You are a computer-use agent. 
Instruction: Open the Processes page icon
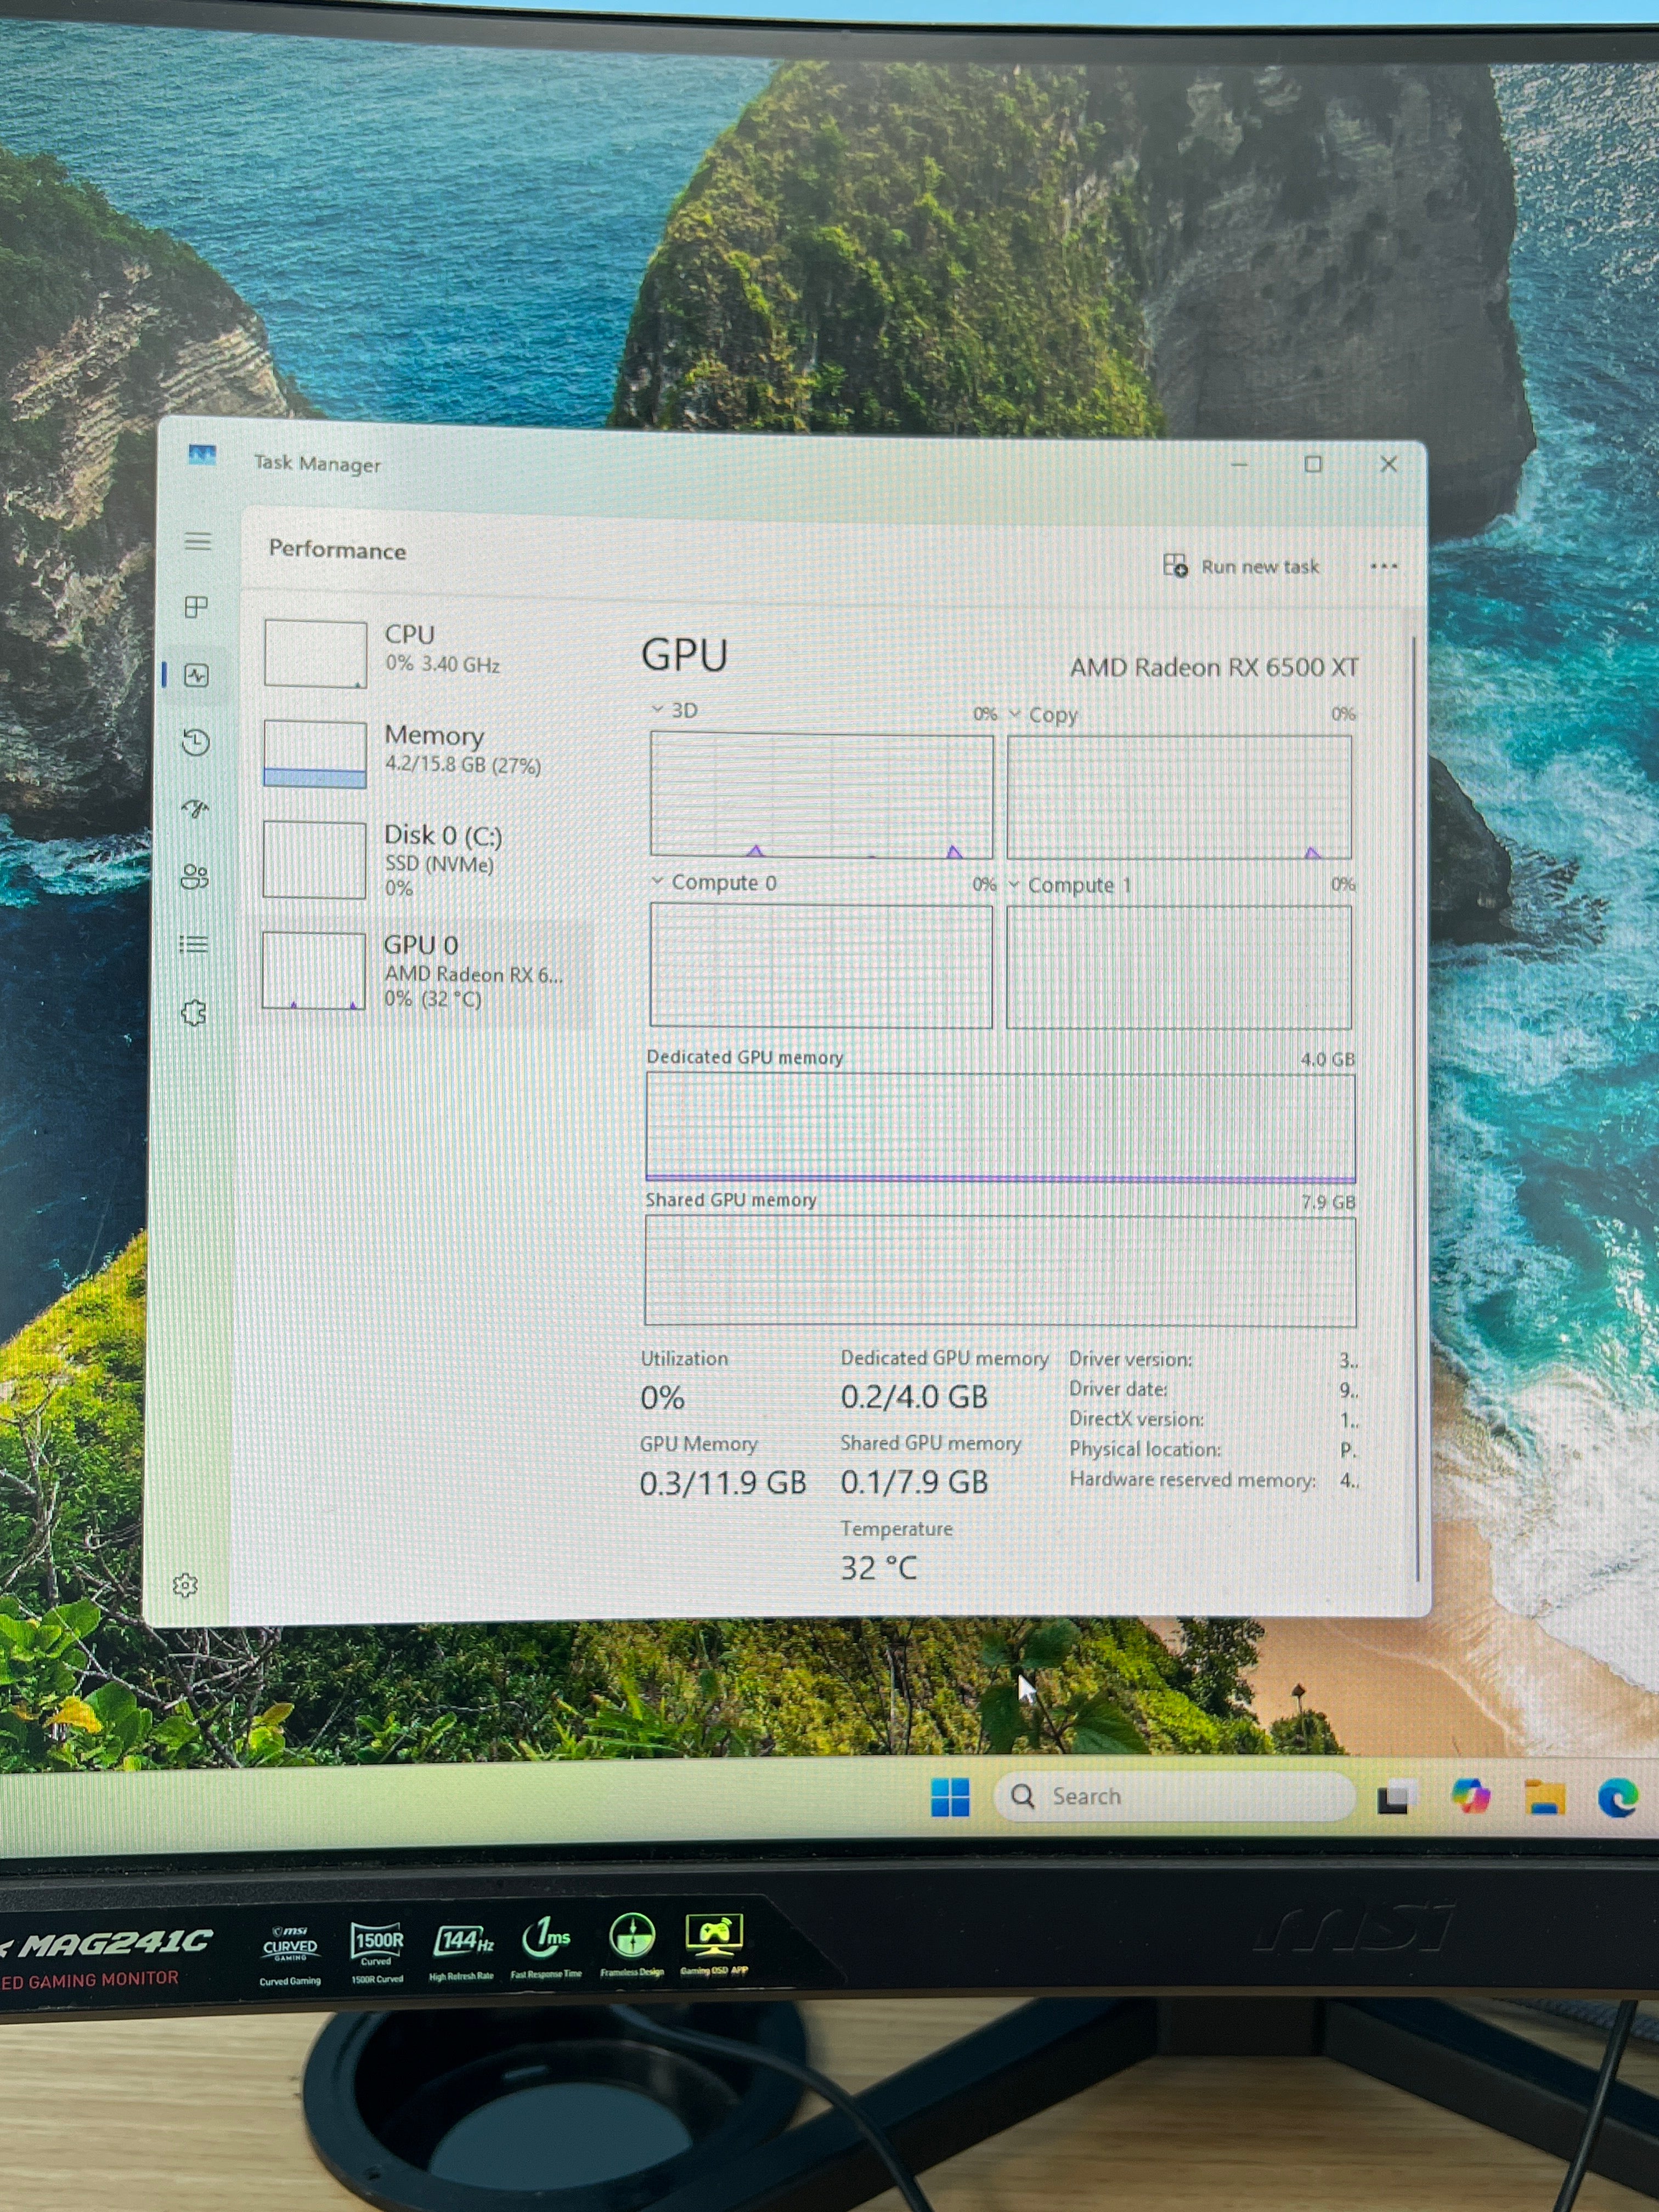coord(197,607)
